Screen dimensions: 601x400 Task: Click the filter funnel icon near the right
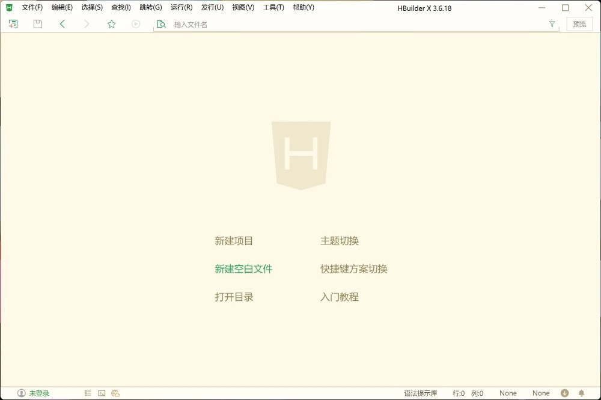tap(552, 24)
